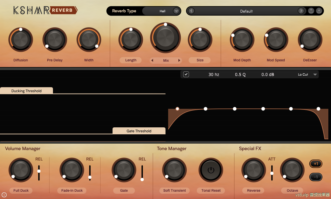
Task: Click the Reverse label button
Action: (254, 190)
